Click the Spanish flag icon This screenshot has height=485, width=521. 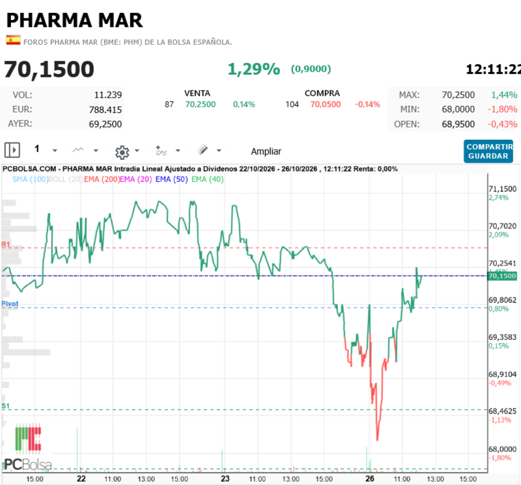coord(13,40)
